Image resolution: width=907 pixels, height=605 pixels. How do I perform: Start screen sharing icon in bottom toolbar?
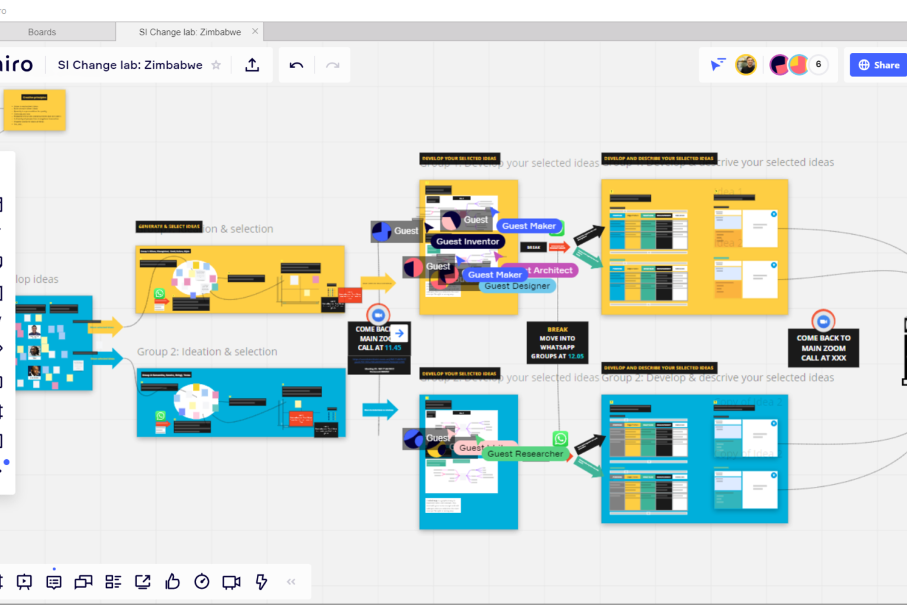pyautogui.click(x=143, y=582)
